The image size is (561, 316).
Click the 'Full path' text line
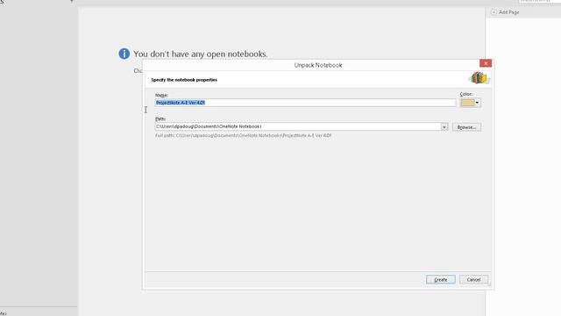[x=244, y=135]
